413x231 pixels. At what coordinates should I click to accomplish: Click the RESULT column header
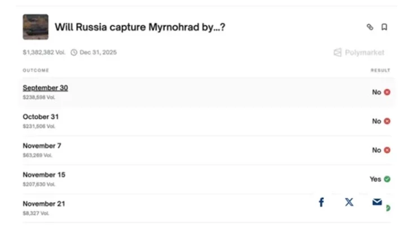[380, 70]
